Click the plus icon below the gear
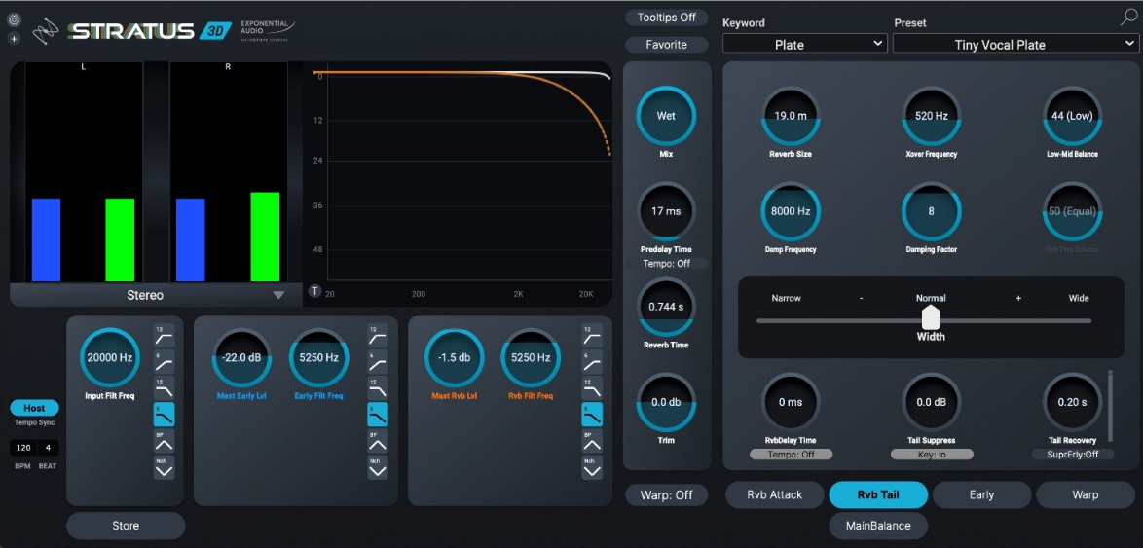 [x=14, y=39]
